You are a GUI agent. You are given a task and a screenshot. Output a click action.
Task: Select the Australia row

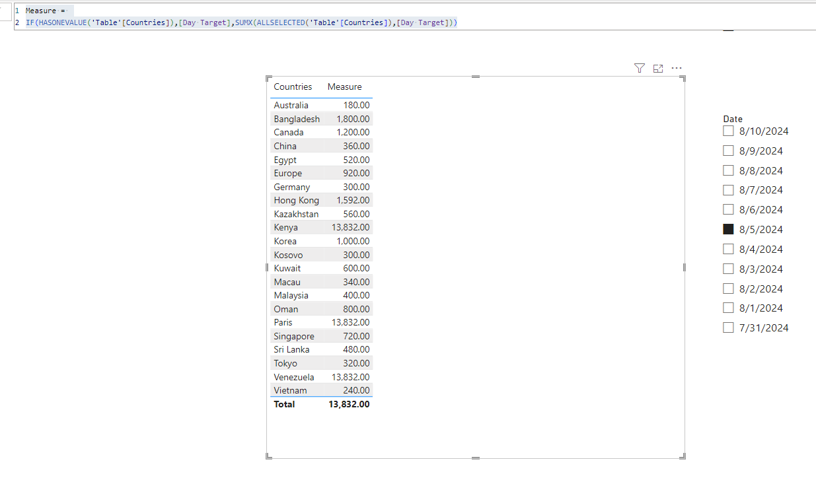click(321, 105)
